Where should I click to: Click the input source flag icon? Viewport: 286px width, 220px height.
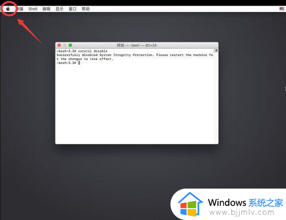tap(281, 9)
